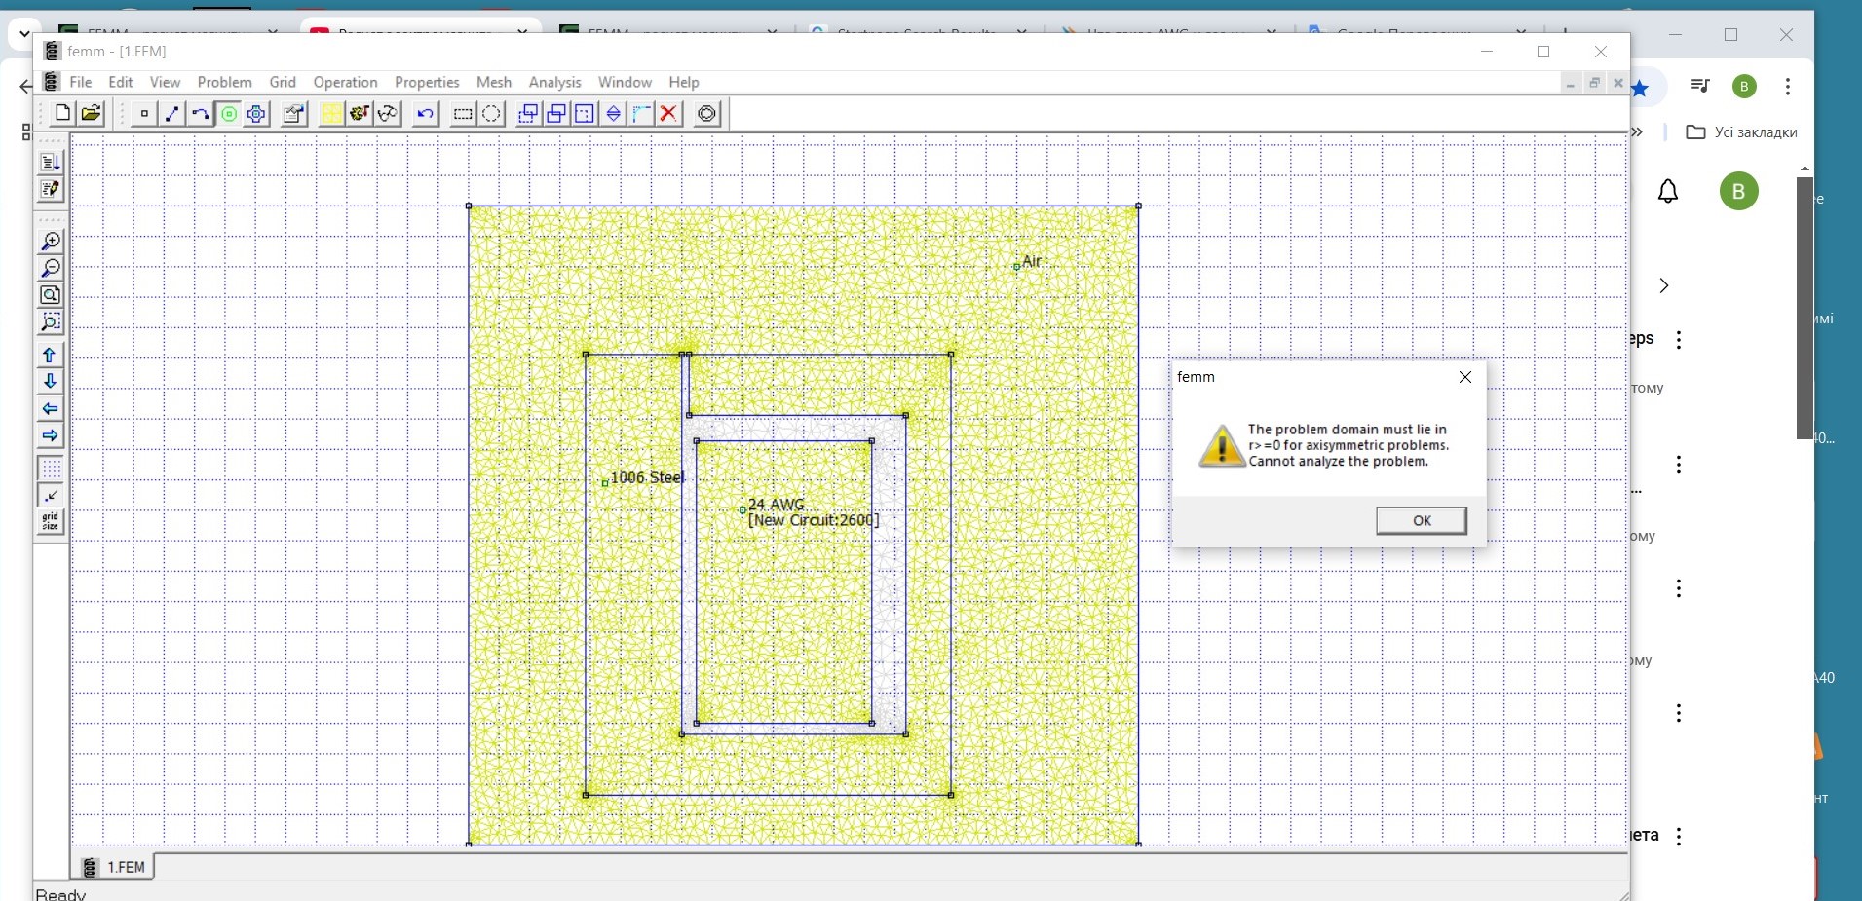The image size is (1862, 901).
Task: Toggle the show grid button
Action: point(51,469)
